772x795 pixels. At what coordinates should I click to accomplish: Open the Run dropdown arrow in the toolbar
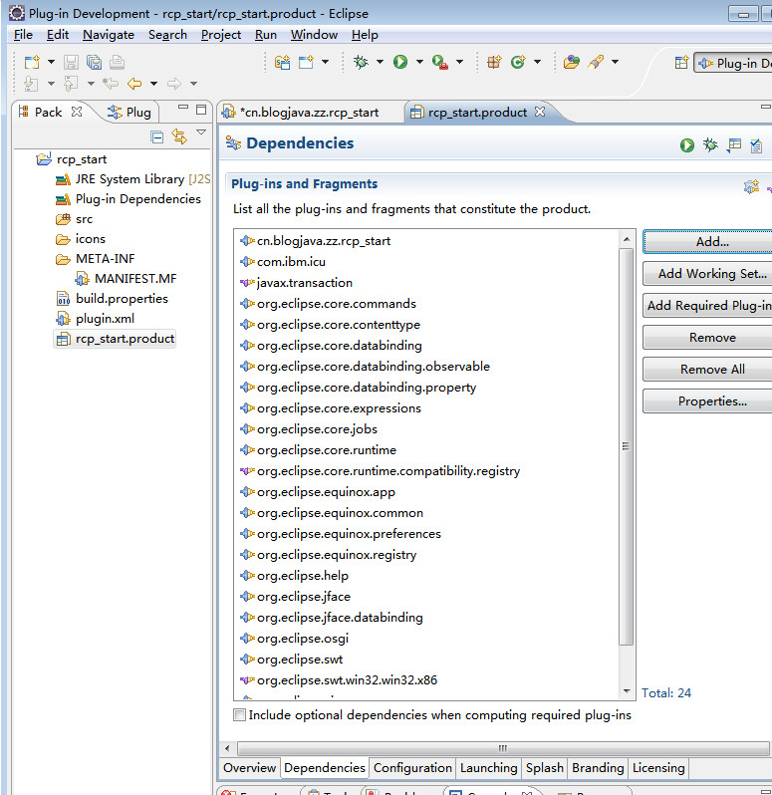[x=419, y=62]
